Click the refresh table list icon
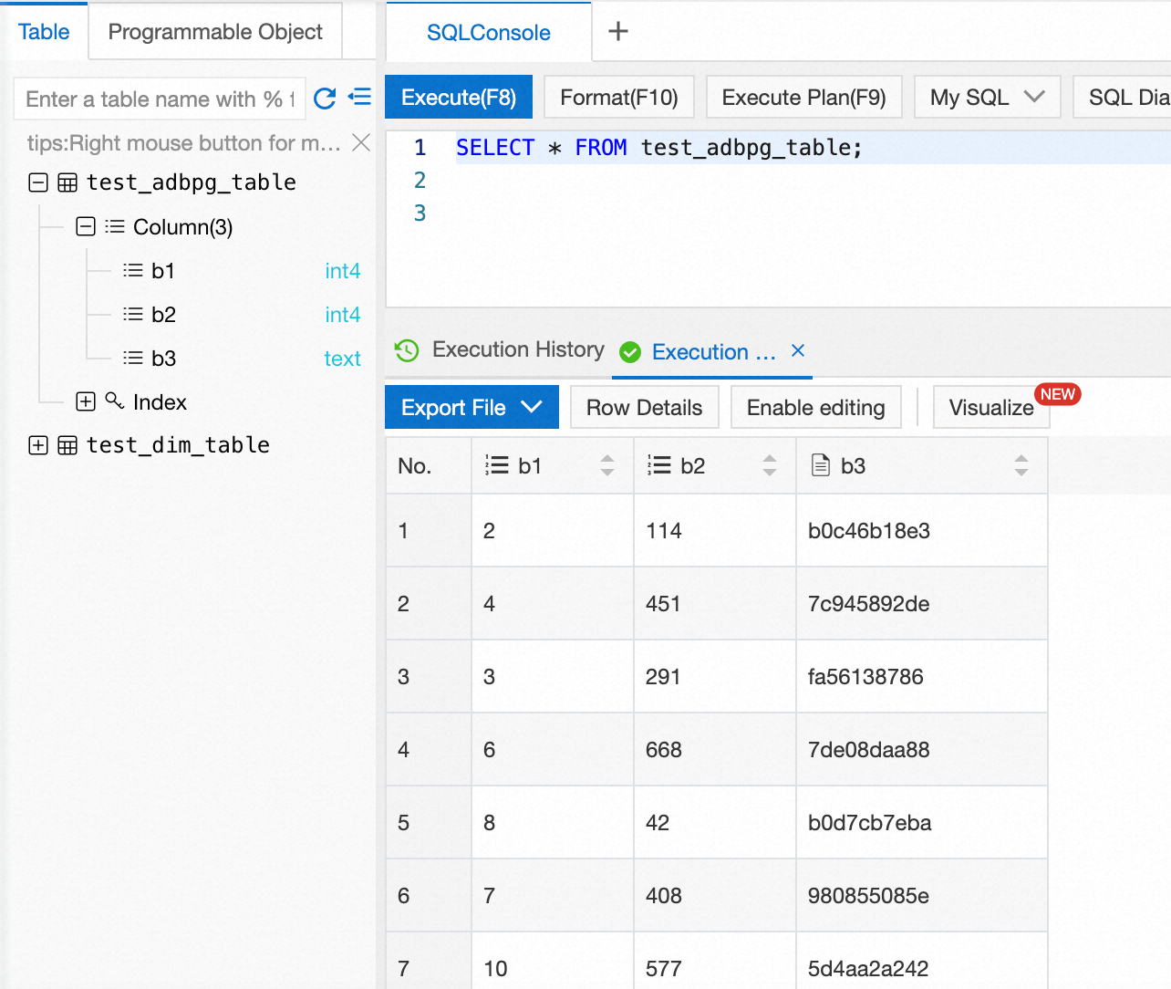The image size is (1171, 989). 325,99
